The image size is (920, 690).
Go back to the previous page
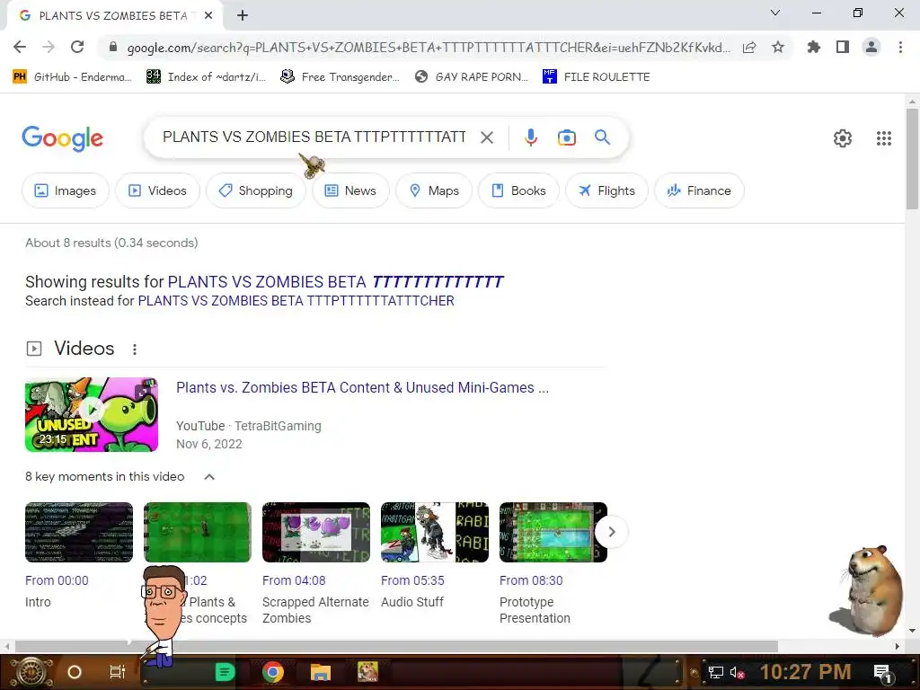20,47
